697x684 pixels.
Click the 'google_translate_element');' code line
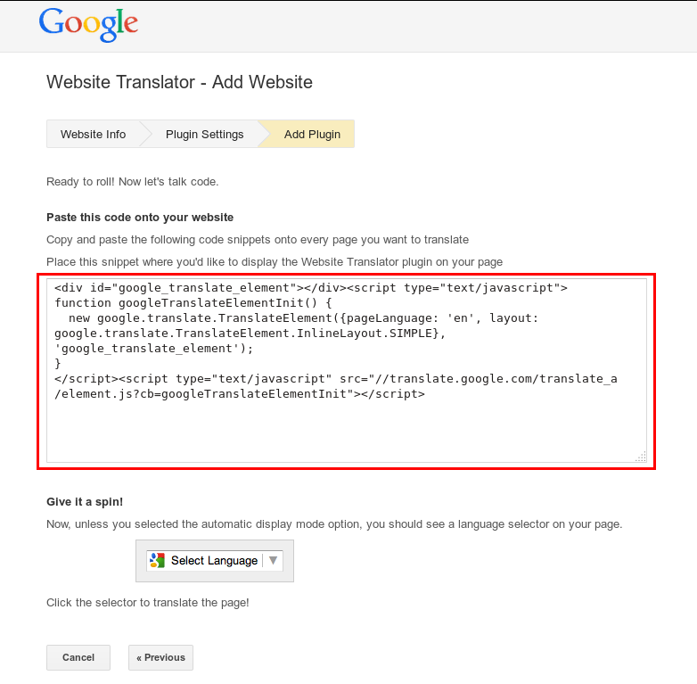154,348
